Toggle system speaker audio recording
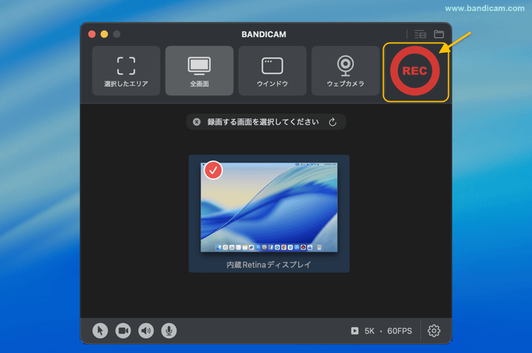Viewport: 532px width, 353px height. [146, 330]
